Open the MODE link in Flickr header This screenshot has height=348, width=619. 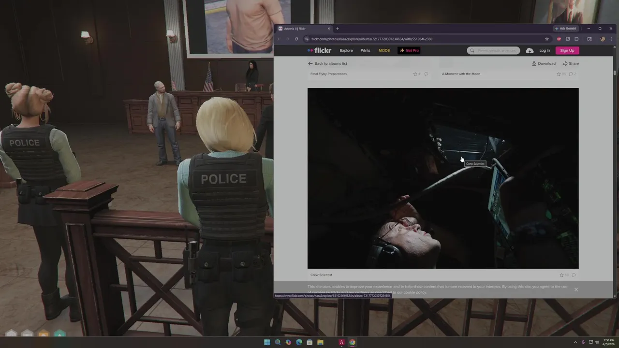(384, 50)
